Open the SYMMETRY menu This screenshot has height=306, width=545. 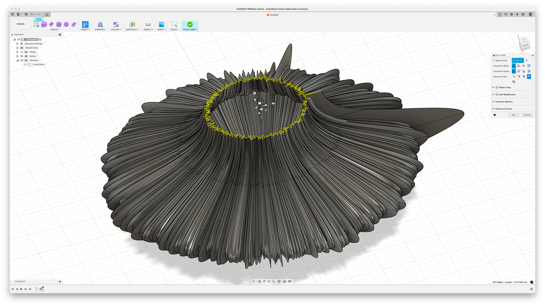point(100,29)
